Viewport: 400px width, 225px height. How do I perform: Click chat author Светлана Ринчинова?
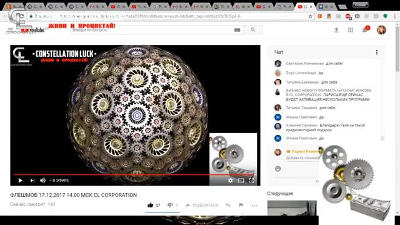[305, 64]
